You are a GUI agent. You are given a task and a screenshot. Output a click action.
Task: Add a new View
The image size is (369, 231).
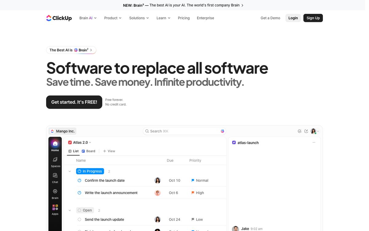(109, 151)
